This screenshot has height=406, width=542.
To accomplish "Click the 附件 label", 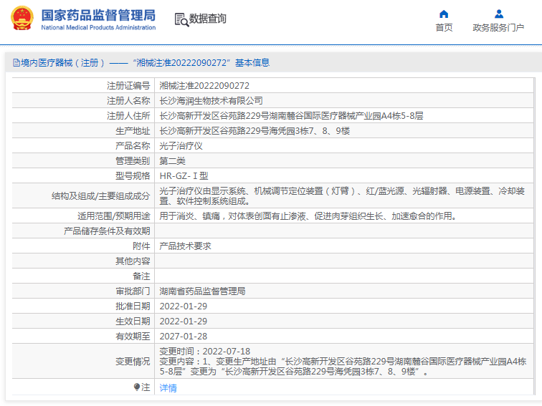I will (x=141, y=246).
